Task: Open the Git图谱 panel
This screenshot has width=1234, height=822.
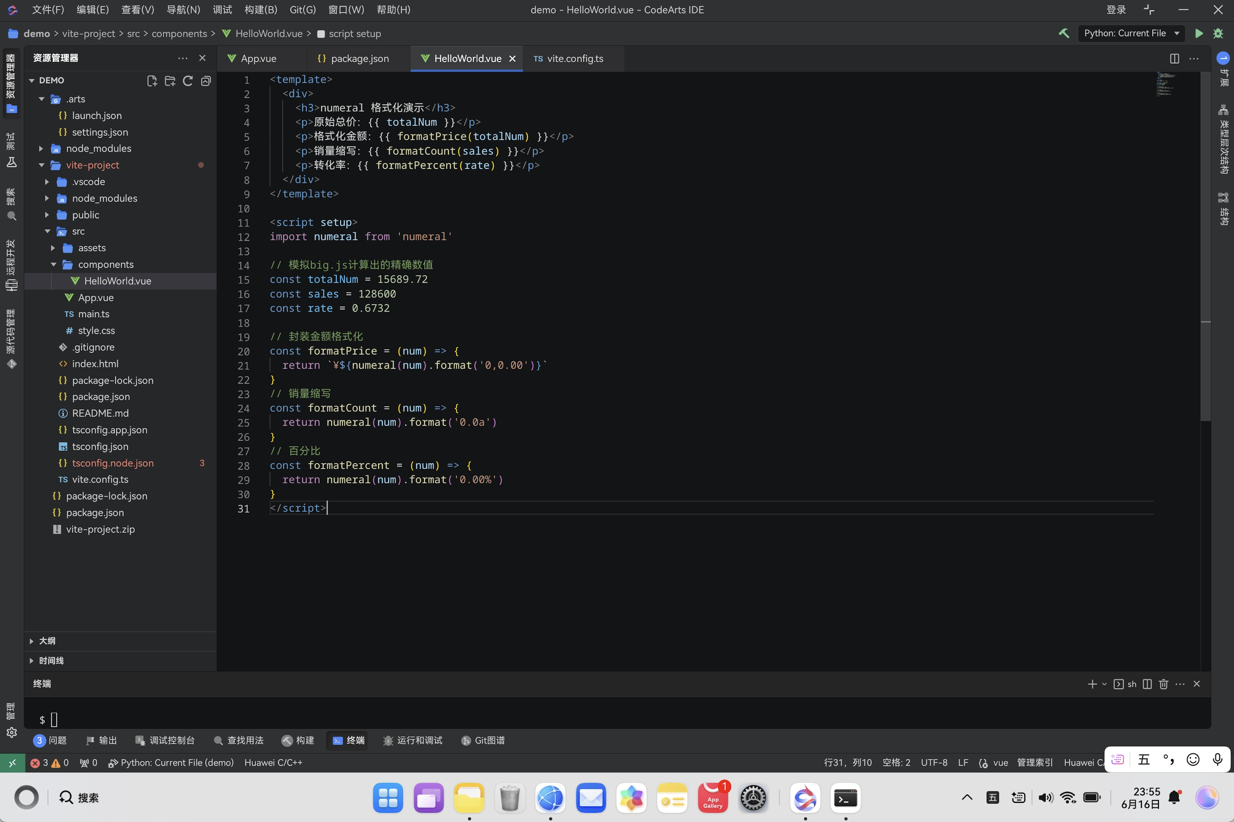Action: (x=483, y=740)
